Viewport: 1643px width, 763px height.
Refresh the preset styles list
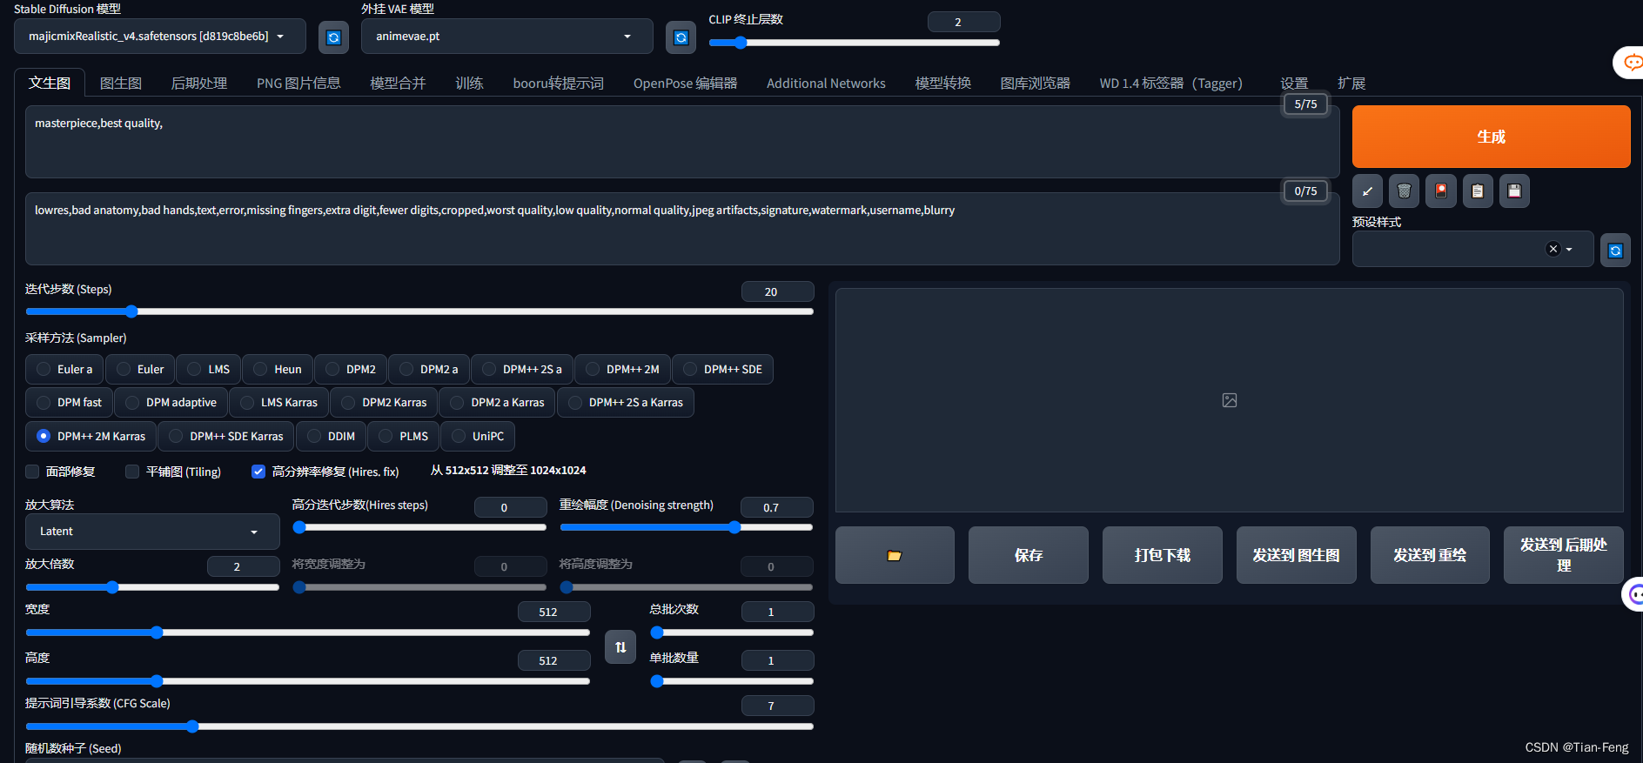tap(1615, 251)
